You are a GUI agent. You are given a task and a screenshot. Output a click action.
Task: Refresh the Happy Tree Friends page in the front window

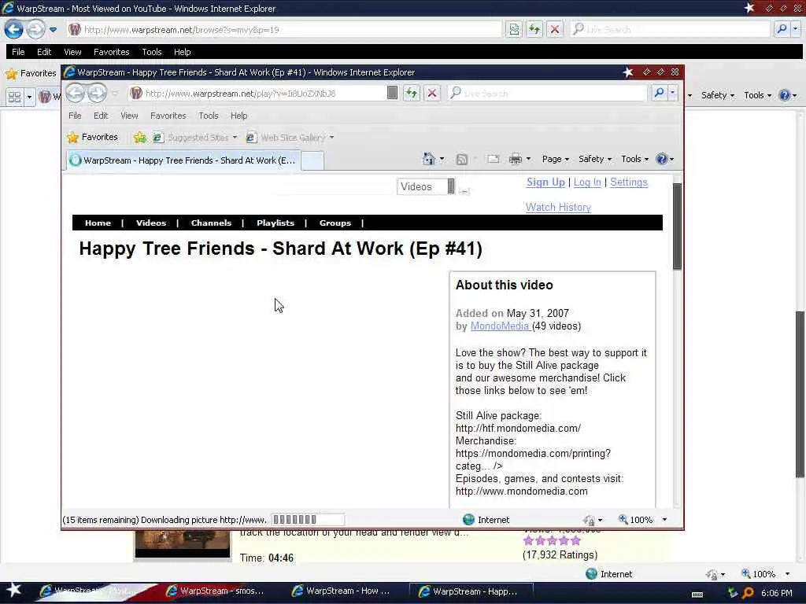411,93
